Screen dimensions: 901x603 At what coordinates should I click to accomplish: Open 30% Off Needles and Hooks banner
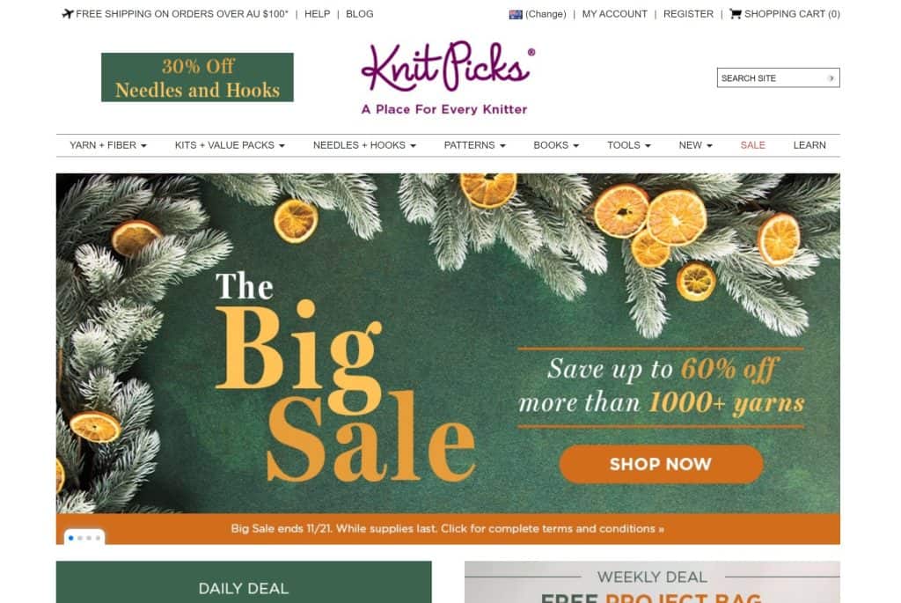pyautogui.click(x=197, y=77)
